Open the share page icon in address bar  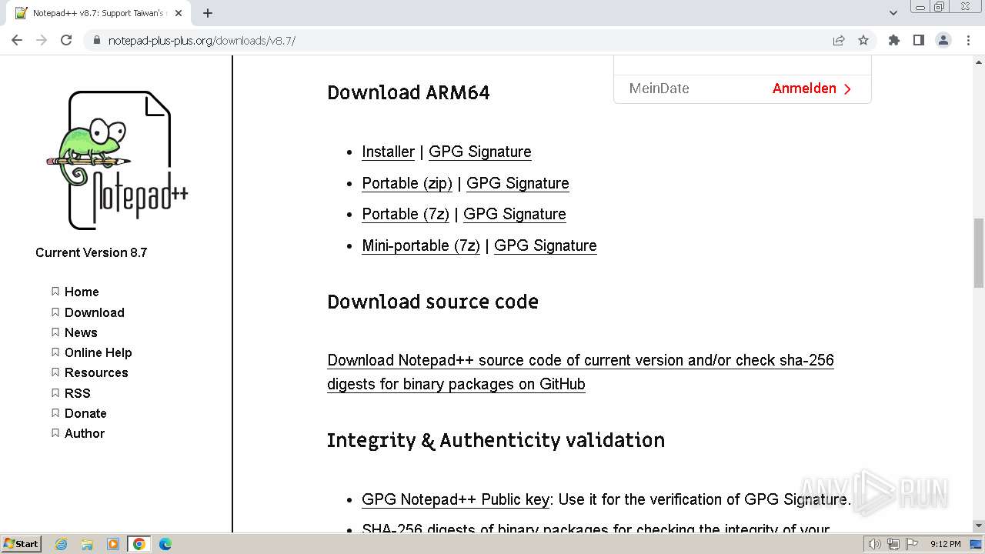(x=839, y=40)
